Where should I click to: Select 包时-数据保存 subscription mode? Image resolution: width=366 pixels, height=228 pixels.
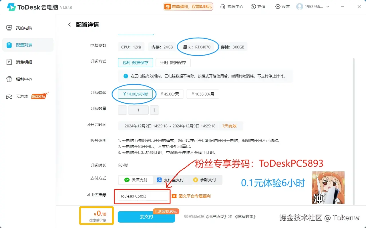coord(136,63)
